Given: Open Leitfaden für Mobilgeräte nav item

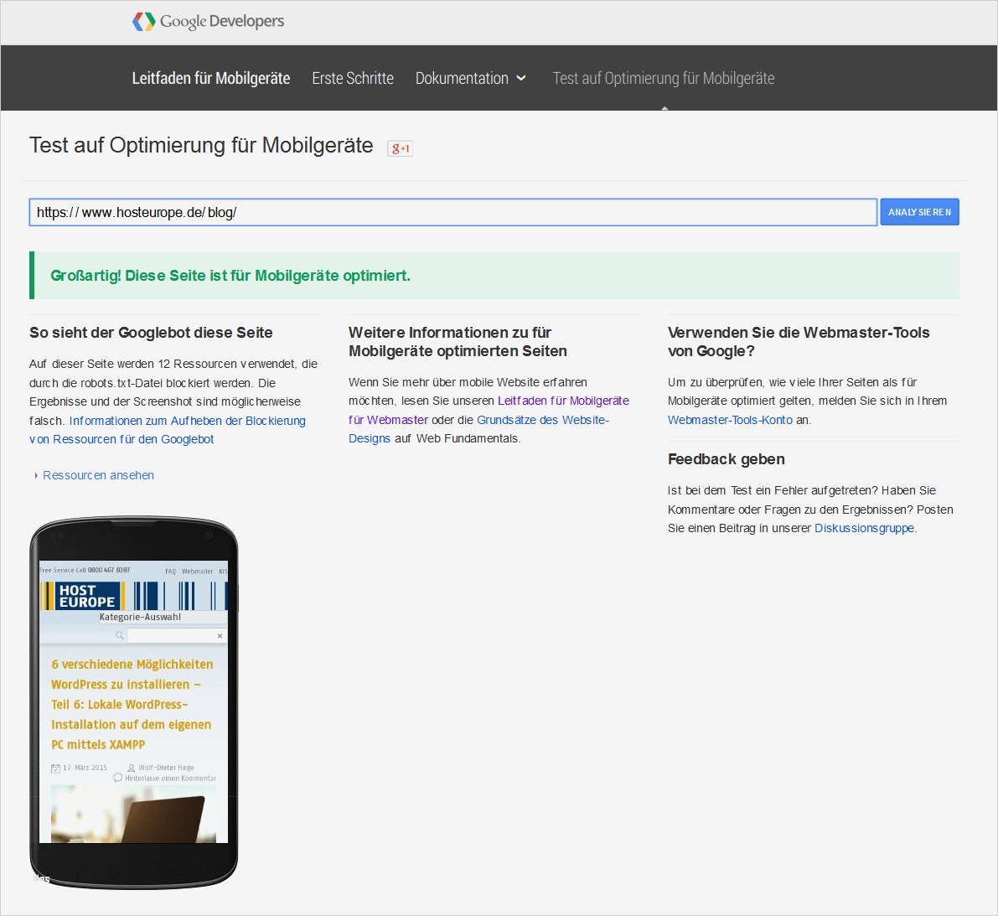Looking at the screenshot, I should 210,78.
